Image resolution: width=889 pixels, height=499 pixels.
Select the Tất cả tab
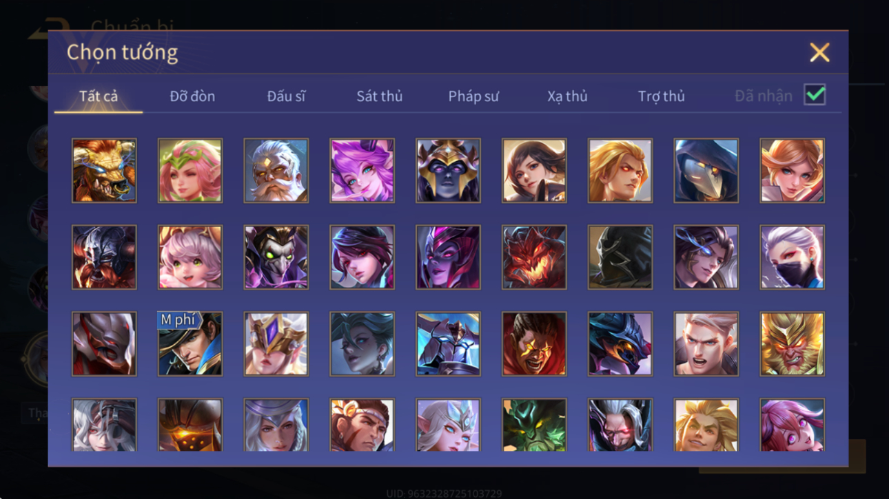(99, 96)
